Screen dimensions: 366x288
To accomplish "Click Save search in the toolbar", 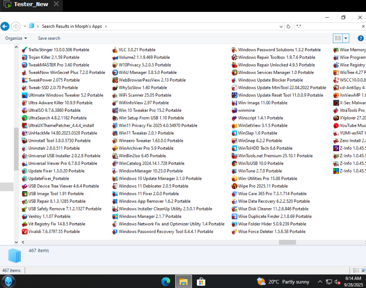I will 49,38.
